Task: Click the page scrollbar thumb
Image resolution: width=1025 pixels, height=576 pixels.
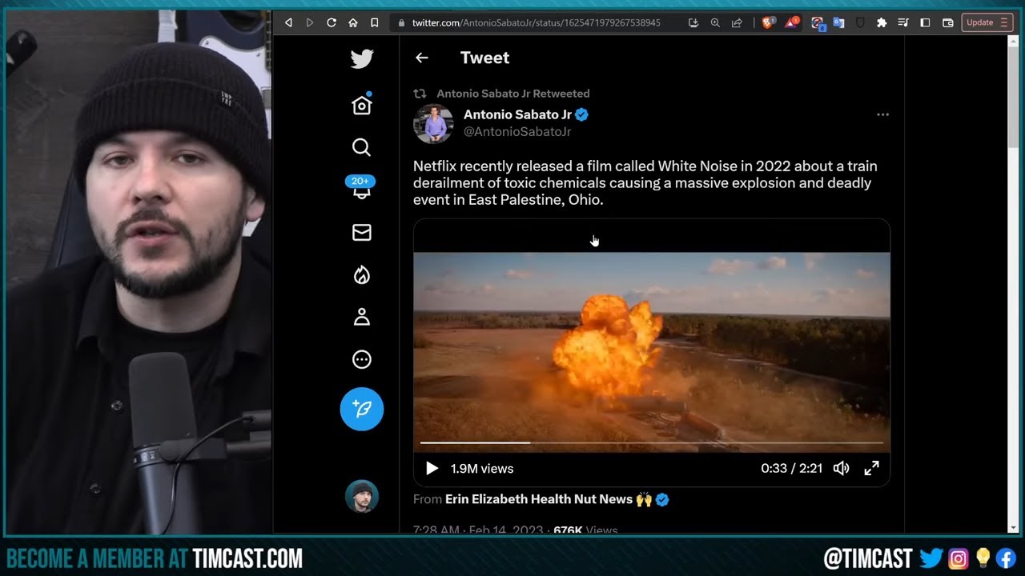Action: [x=1013, y=98]
